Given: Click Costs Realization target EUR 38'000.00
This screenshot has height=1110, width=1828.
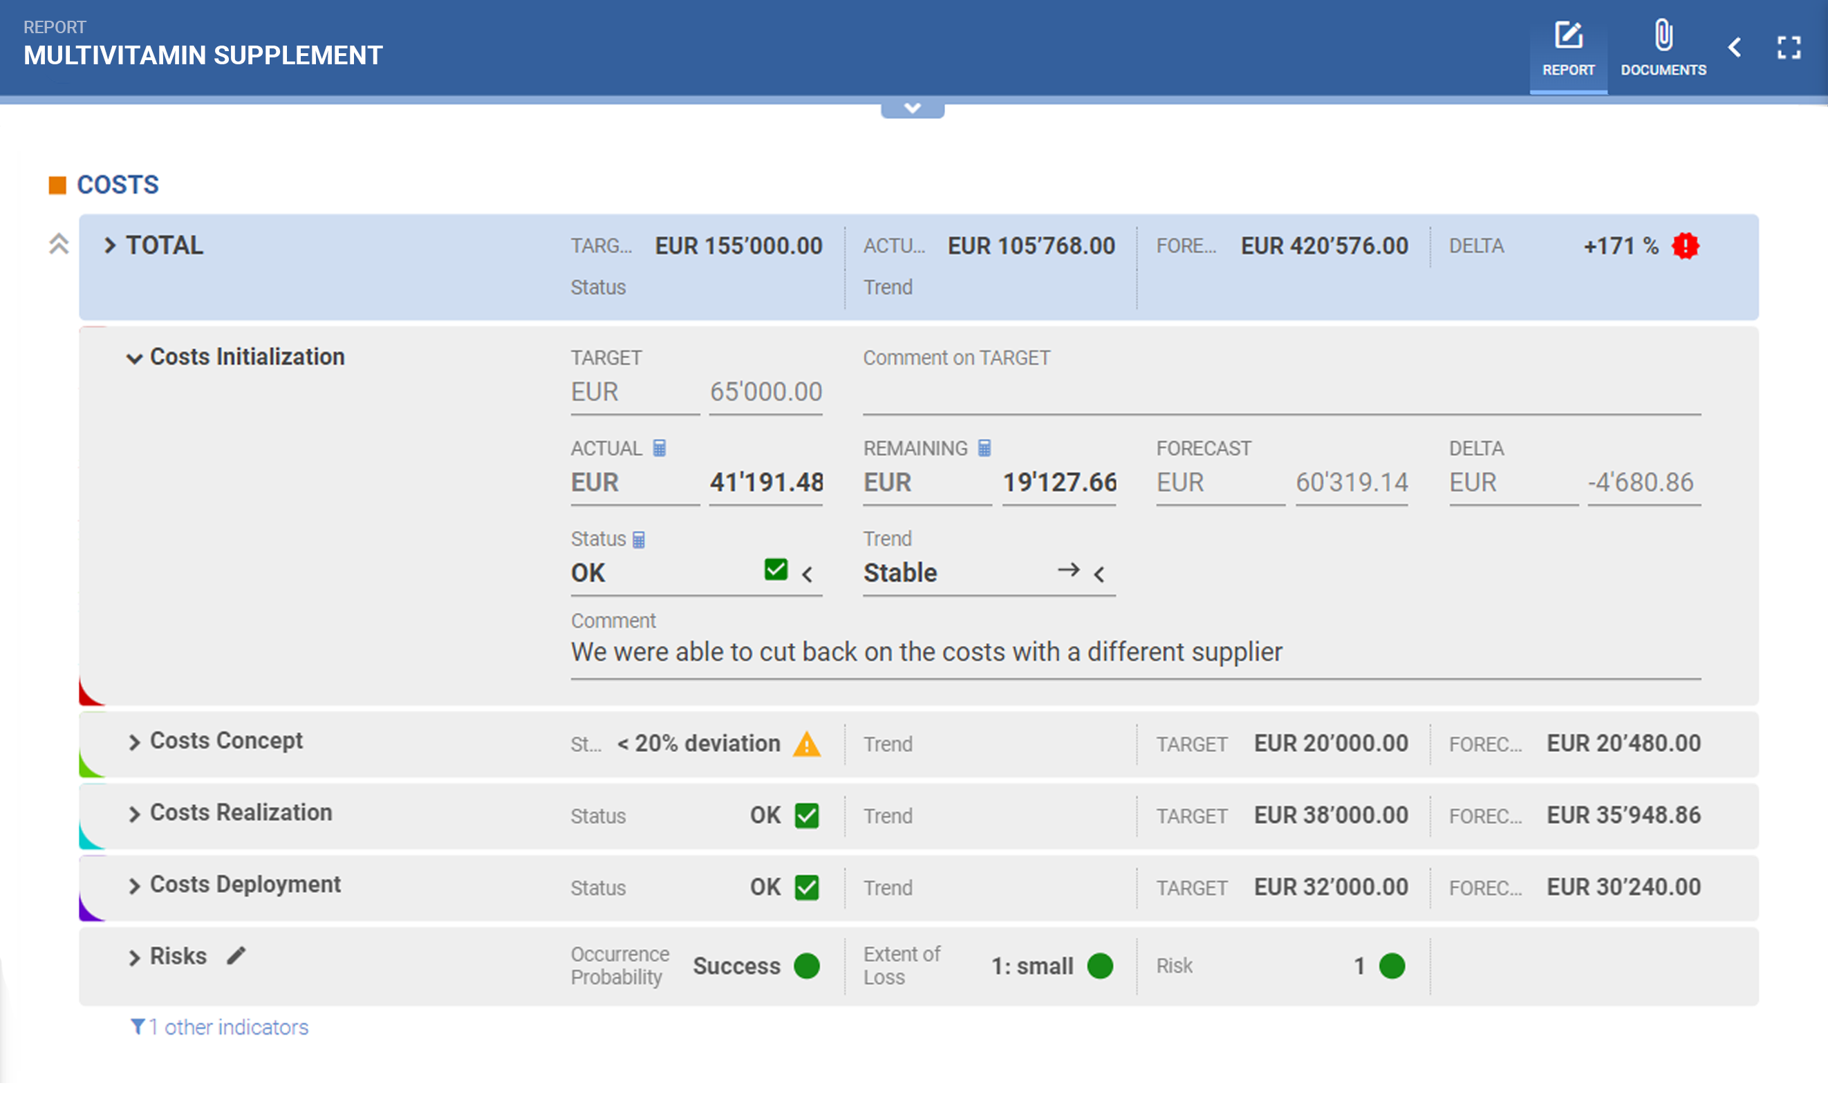Looking at the screenshot, I should point(1331,816).
